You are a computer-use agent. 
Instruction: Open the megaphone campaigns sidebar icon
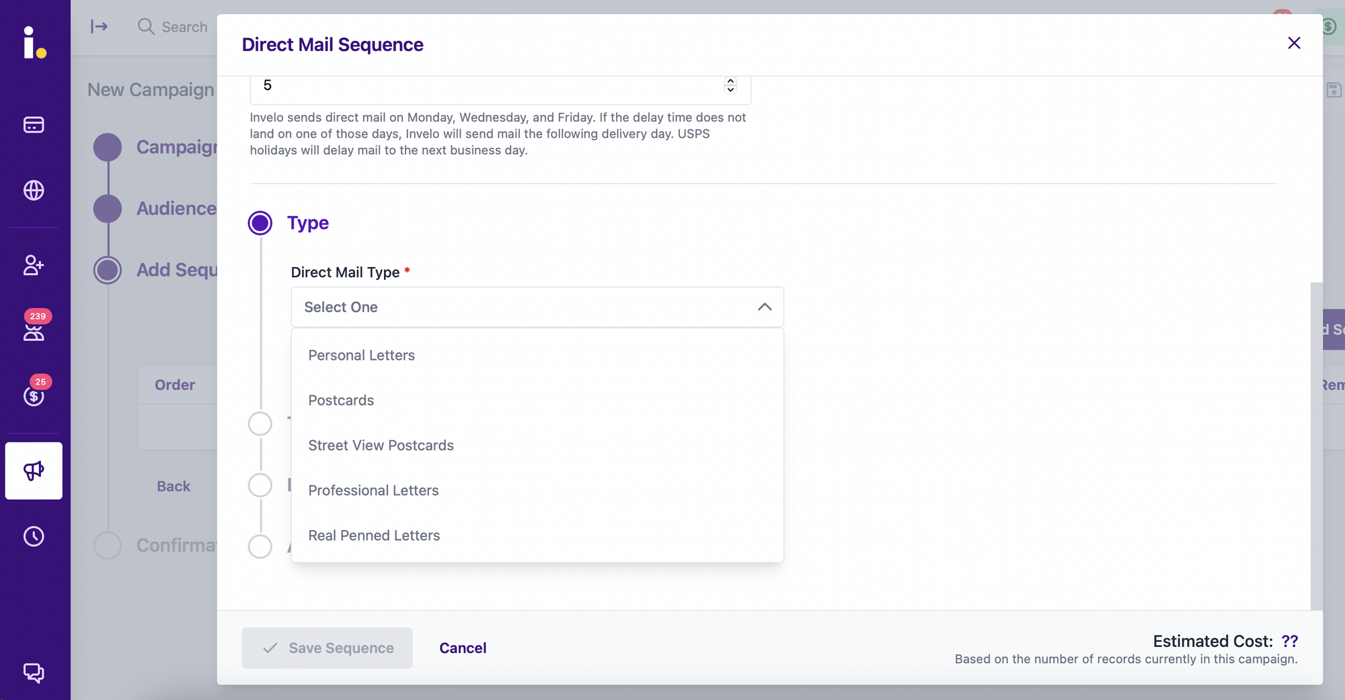tap(34, 471)
